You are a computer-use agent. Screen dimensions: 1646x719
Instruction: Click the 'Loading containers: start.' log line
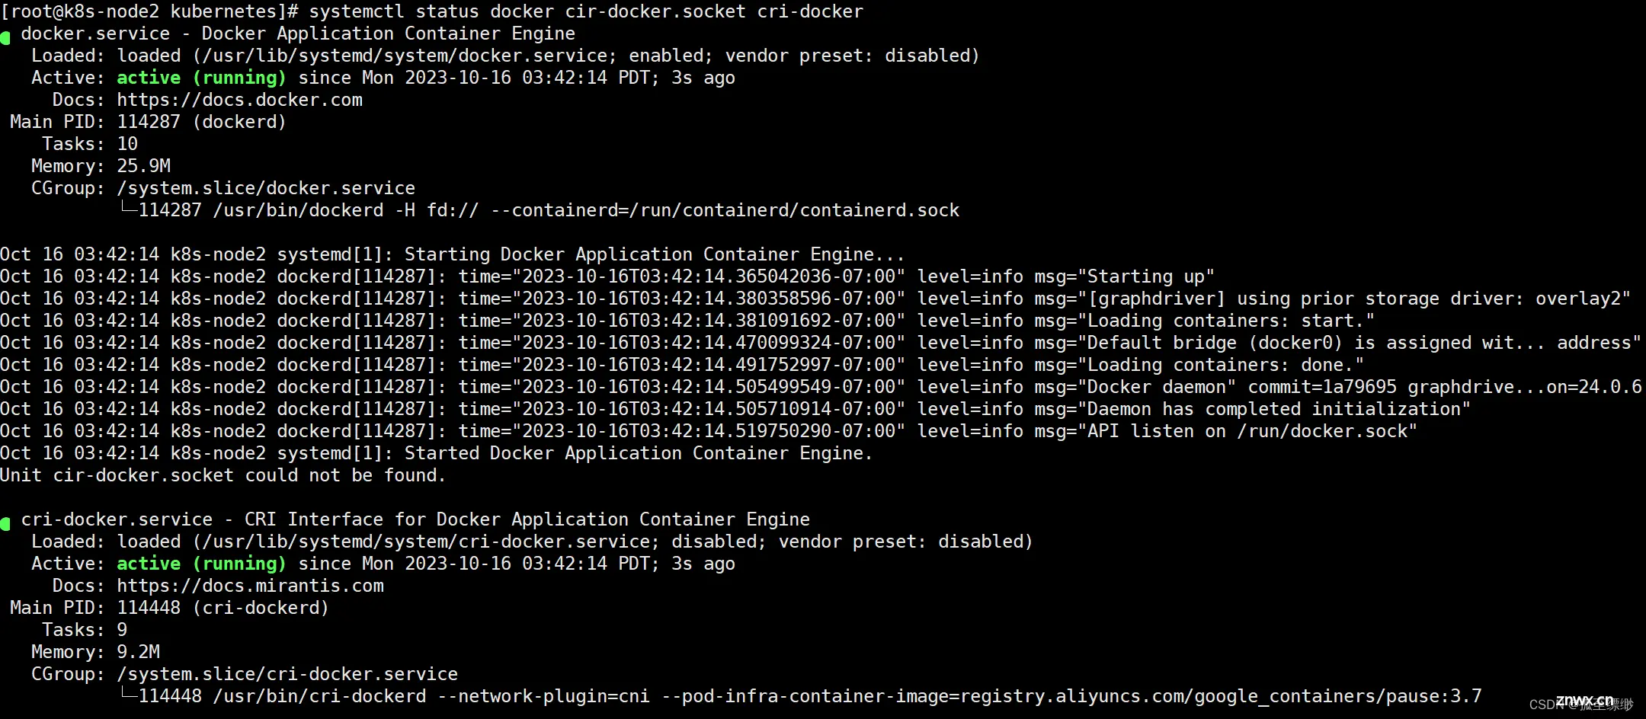coord(687,321)
